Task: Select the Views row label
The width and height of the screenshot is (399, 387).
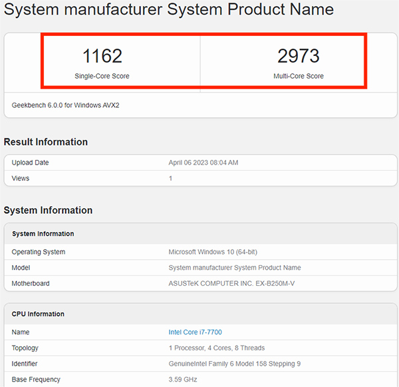Action: pos(21,179)
